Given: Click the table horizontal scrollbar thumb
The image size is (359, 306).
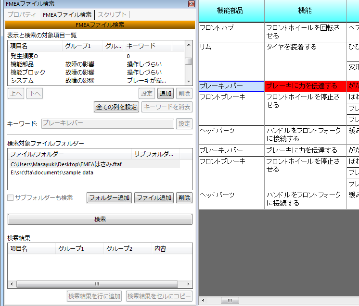Looking at the screenshot, I should (x=230, y=300).
